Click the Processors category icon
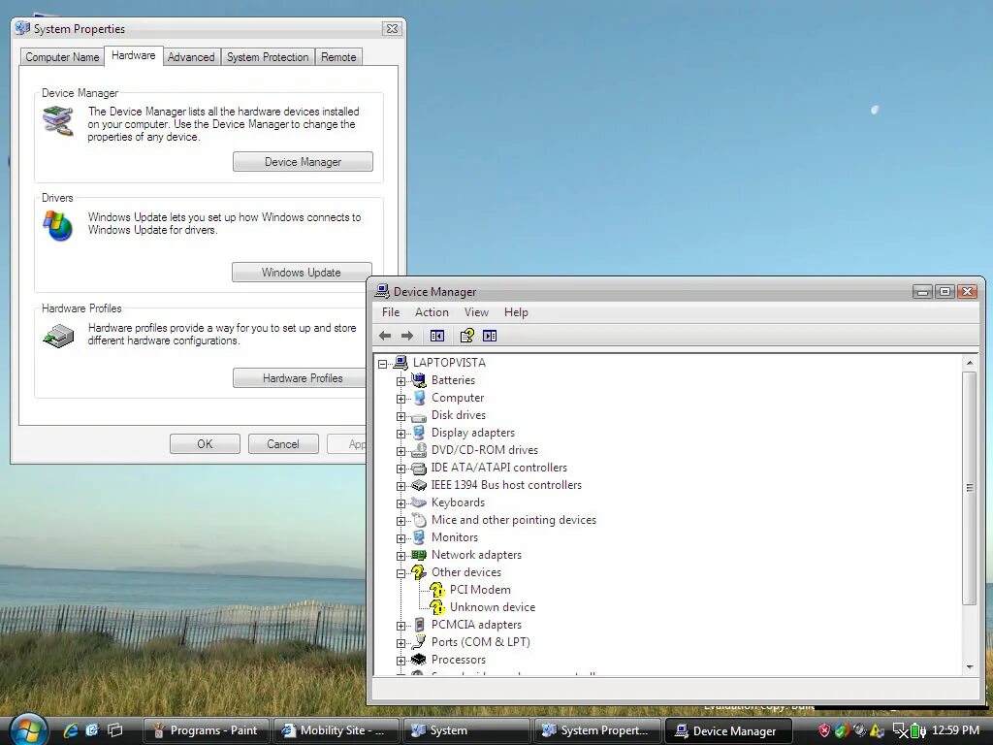Viewport: 993px width, 745px height. (419, 660)
